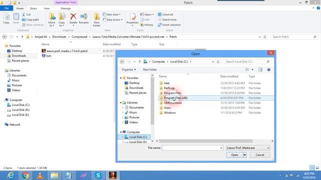The image size is (321, 180).
Task: Click Select all in the ribbon
Action: tap(166, 14)
